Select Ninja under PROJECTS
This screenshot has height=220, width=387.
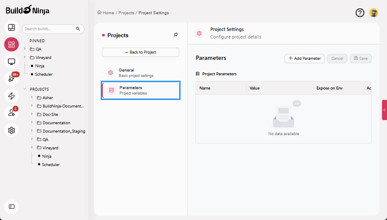point(47,156)
